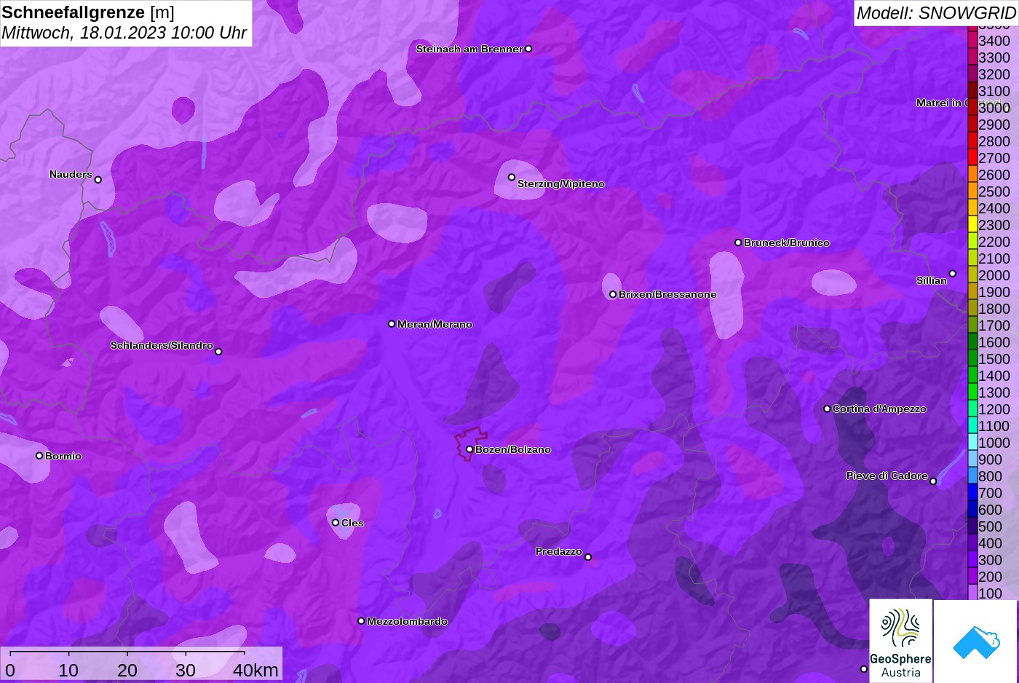Click the 2300 m yellow legend swatch
The width and height of the screenshot is (1019, 683).
coord(972,224)
